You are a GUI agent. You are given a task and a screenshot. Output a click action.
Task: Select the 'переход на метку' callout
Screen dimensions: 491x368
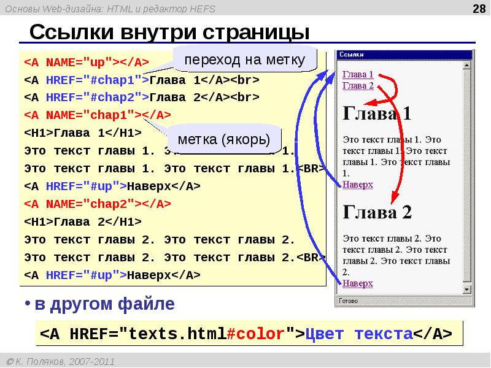pos(245,60)
